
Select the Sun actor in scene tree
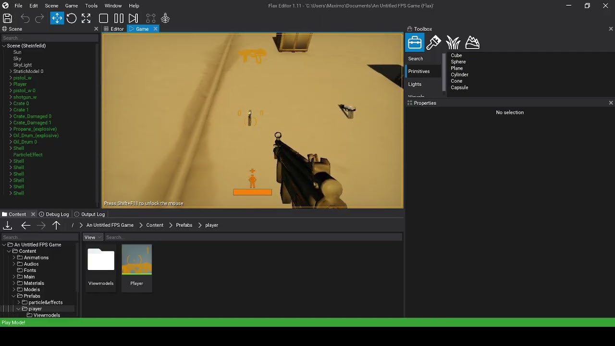(x=17, y=52)
